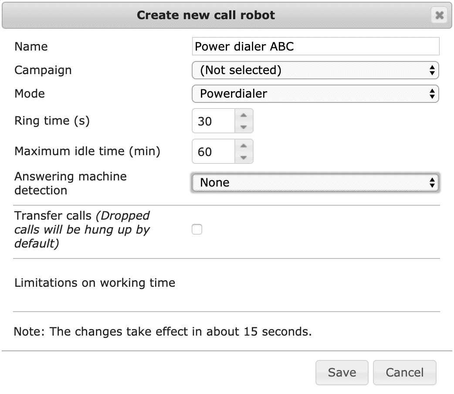Image resolution: width=454 pixels, height=394 pixels.
Task: Click into the Ring time value field
Action: [x=213, y=121]
